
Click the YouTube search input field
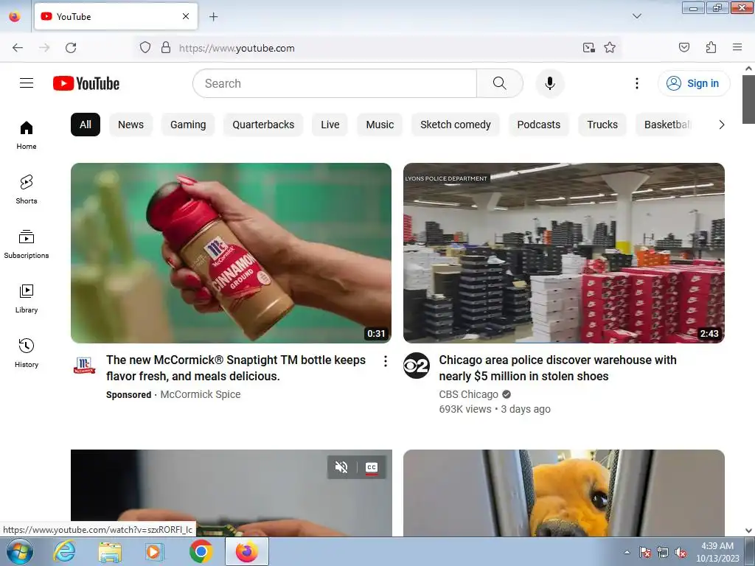[335, 83]
